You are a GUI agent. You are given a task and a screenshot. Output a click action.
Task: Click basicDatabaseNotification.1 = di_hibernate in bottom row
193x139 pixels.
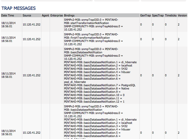tap(100, 120)
